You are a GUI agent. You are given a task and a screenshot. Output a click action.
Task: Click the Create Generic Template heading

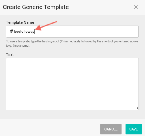coord(36,7)
